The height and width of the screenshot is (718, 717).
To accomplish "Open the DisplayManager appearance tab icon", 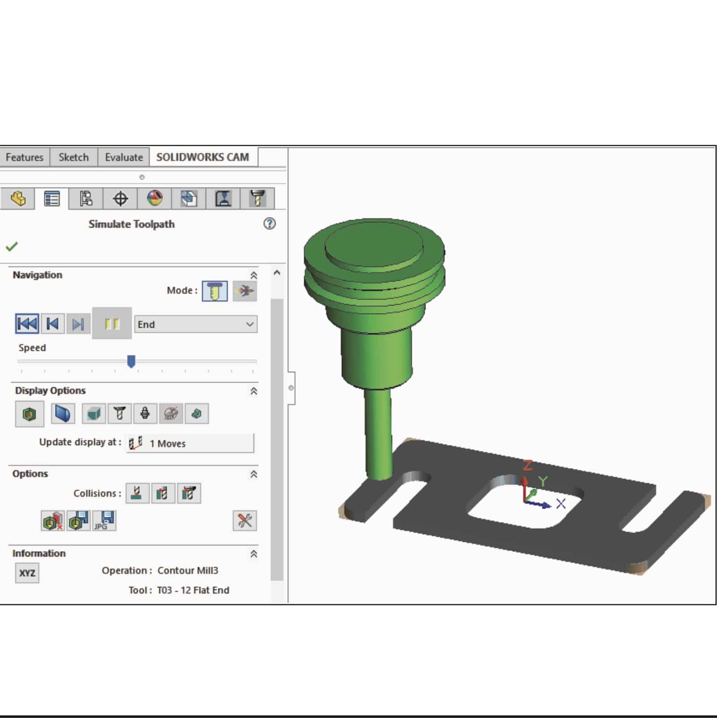I will pos(155,199).
